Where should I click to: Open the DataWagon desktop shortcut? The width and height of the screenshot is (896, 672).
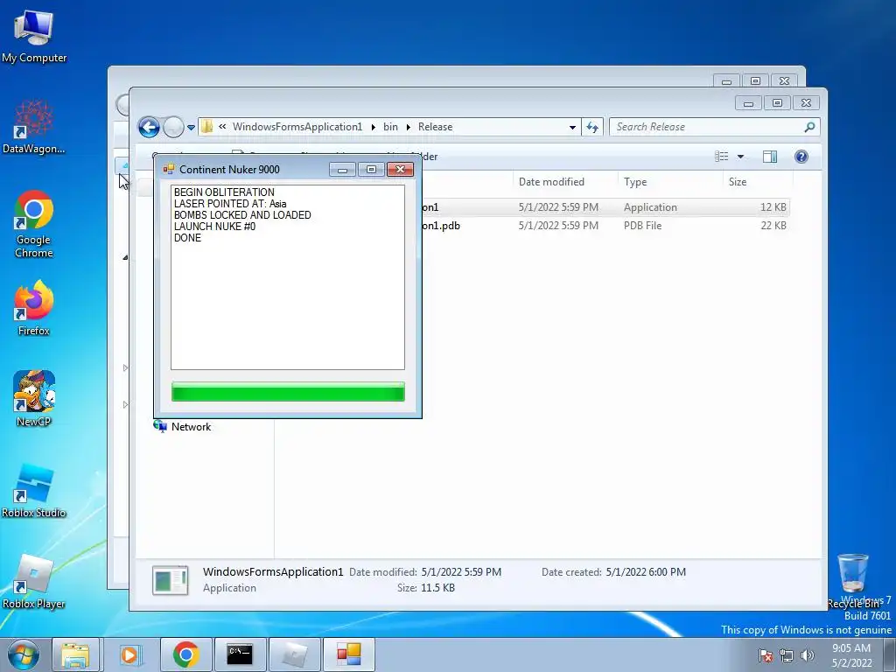click(34, 127)
